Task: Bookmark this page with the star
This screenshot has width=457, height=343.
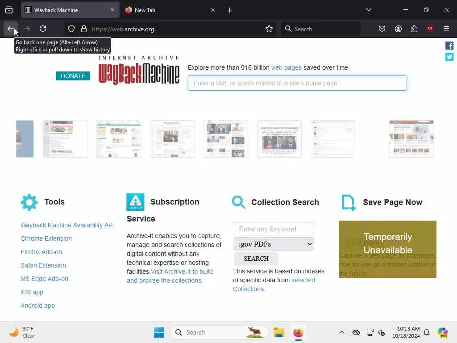Action: 269,29
